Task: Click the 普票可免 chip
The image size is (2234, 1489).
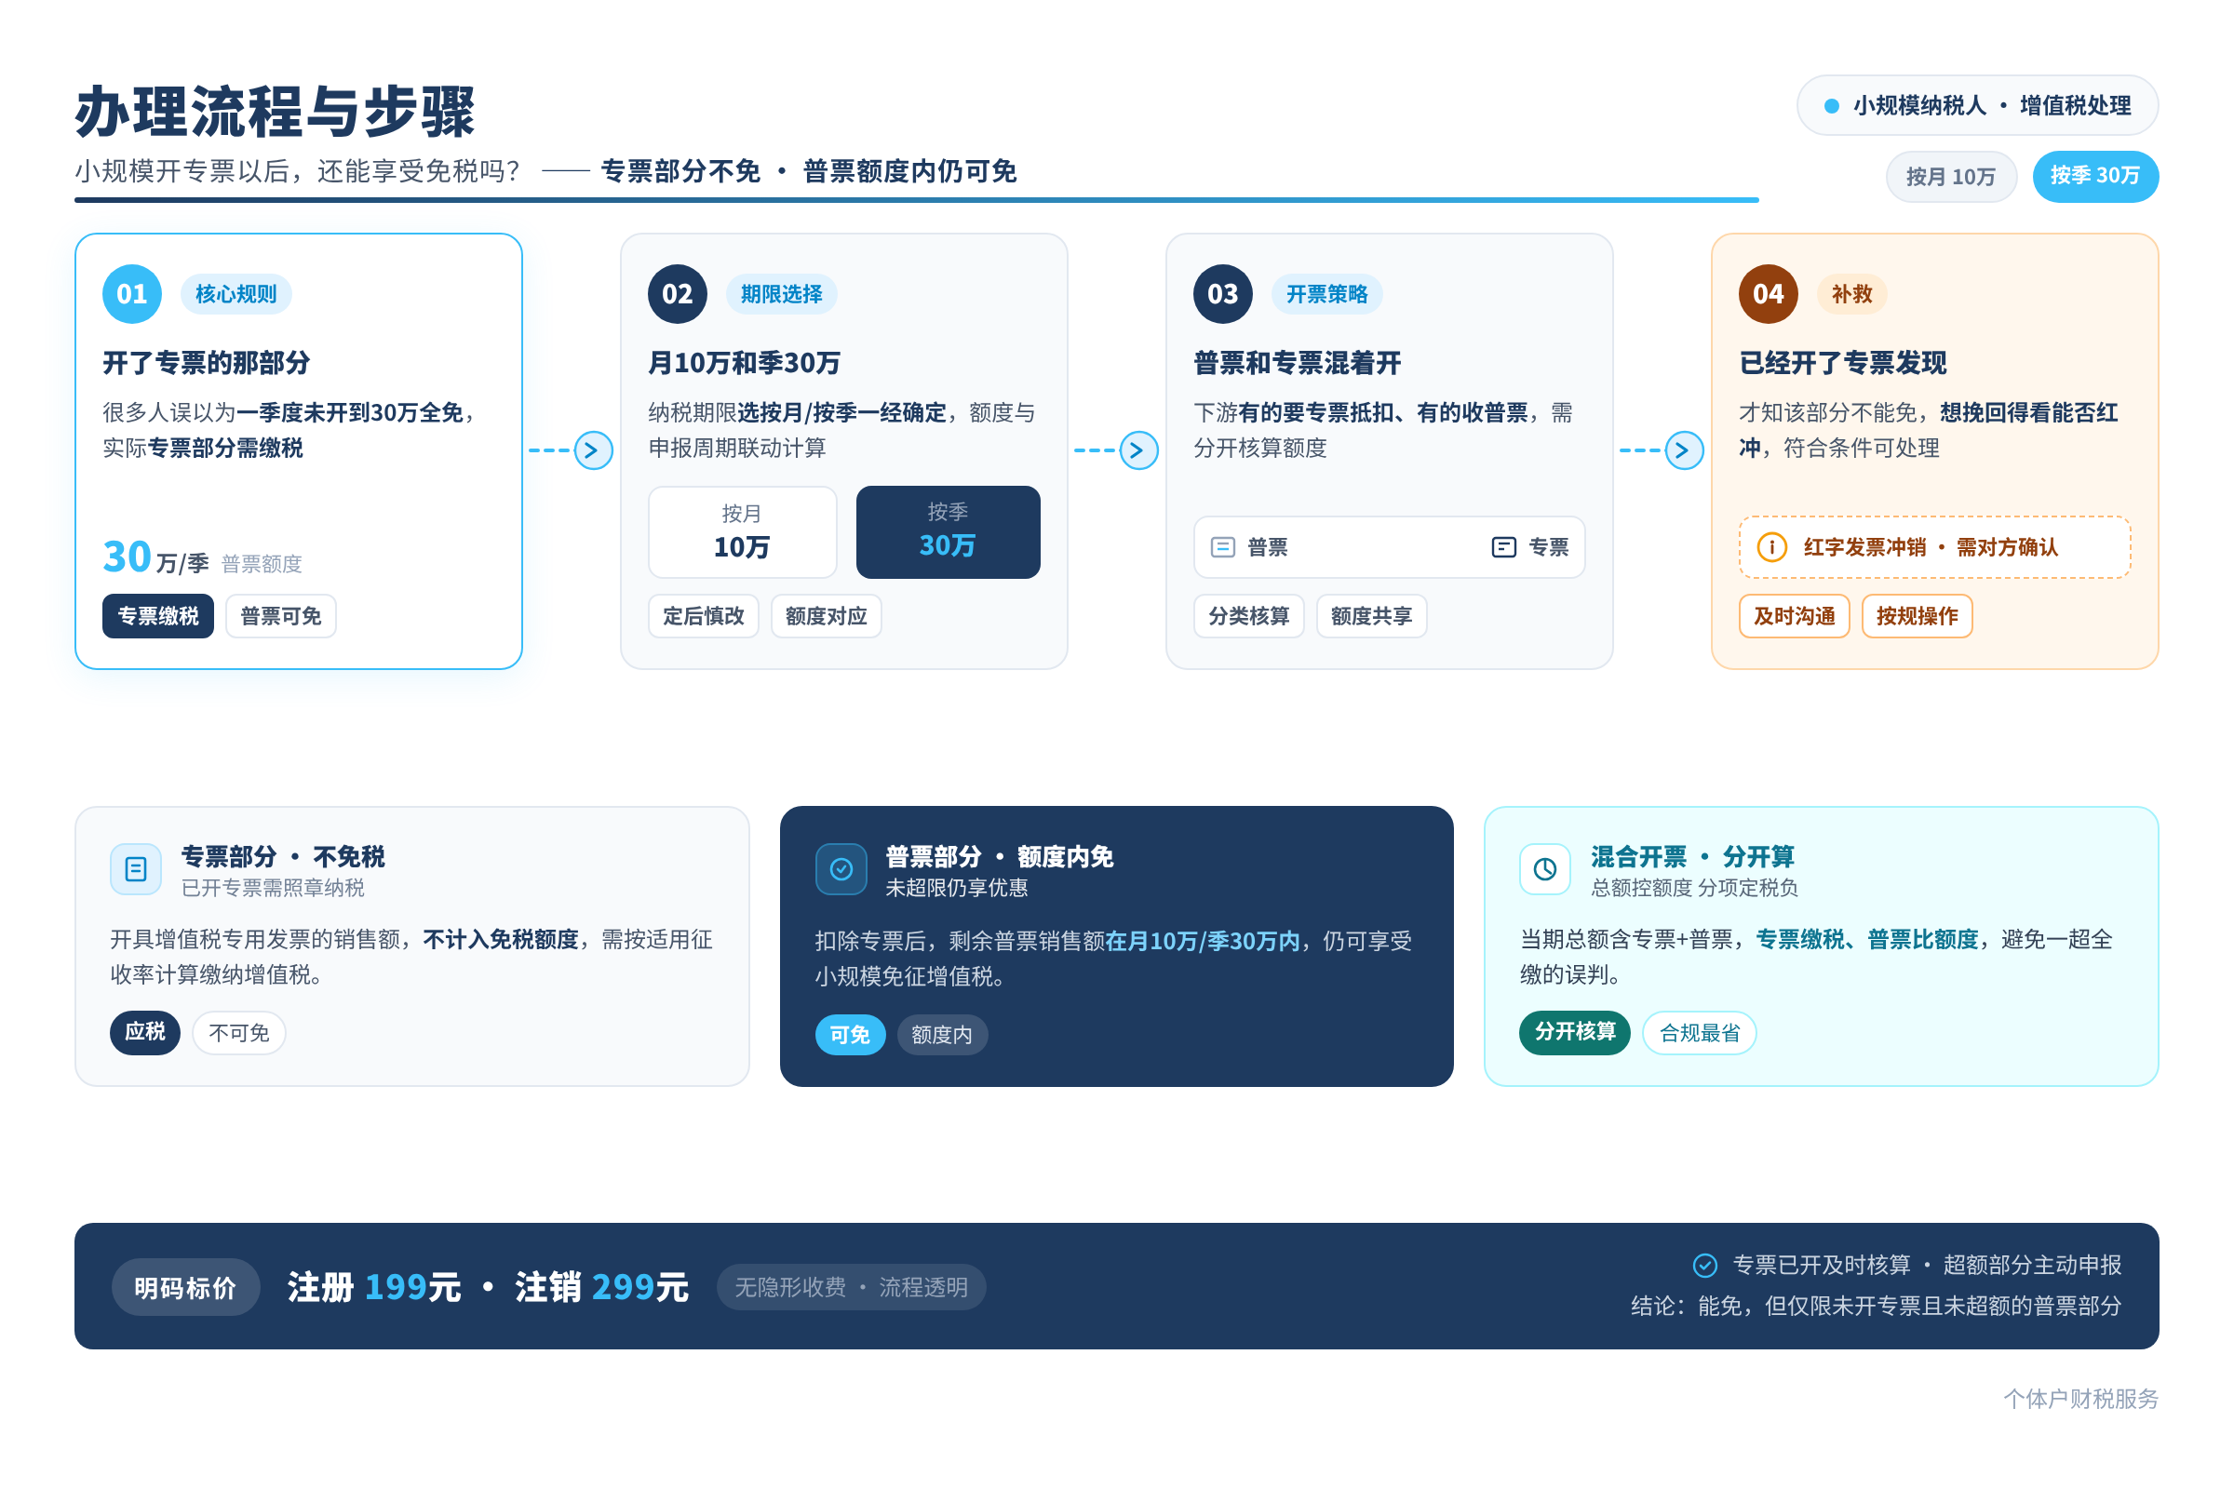Action: (x=281, y=616)
